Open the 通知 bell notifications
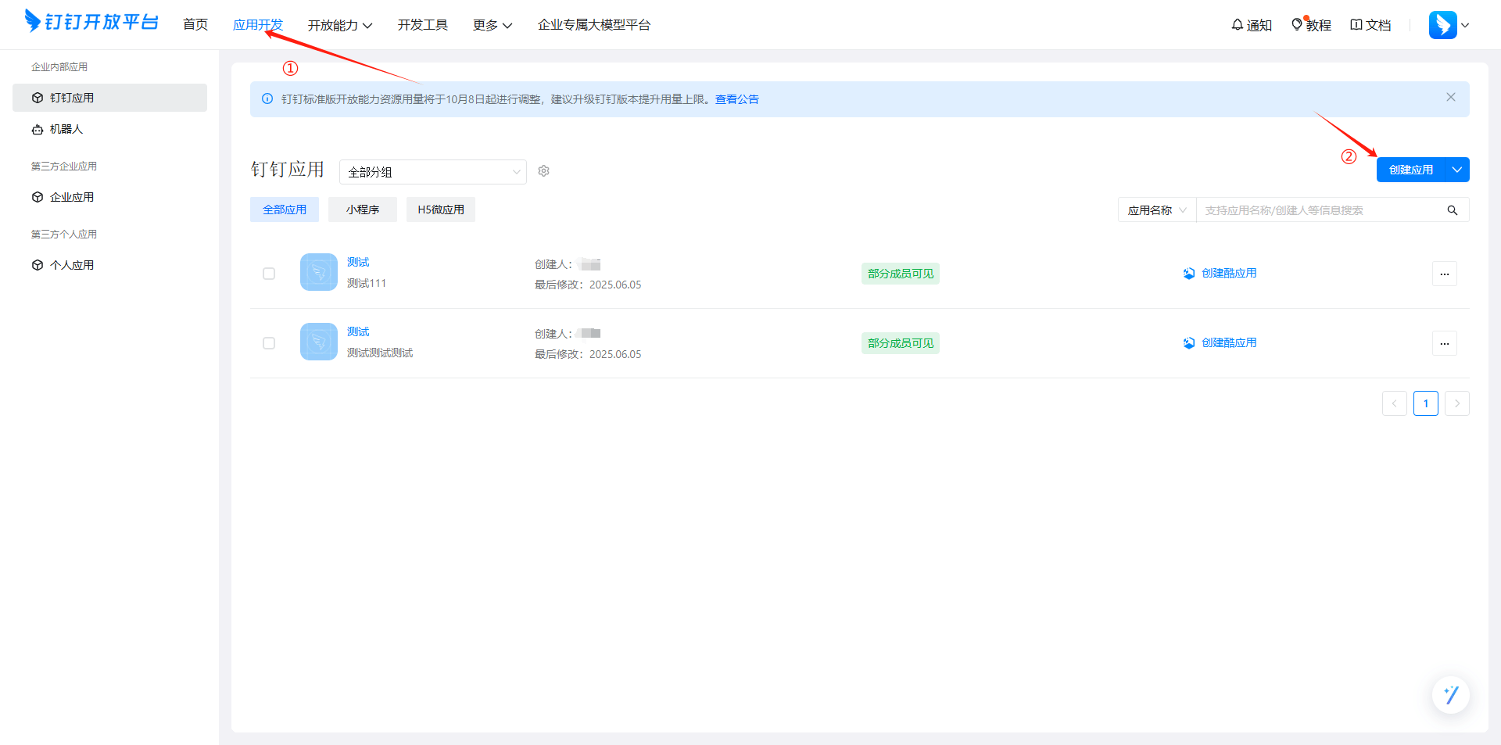The image size is (1501, 745). pyautogui.click(x=1251, y=25)
